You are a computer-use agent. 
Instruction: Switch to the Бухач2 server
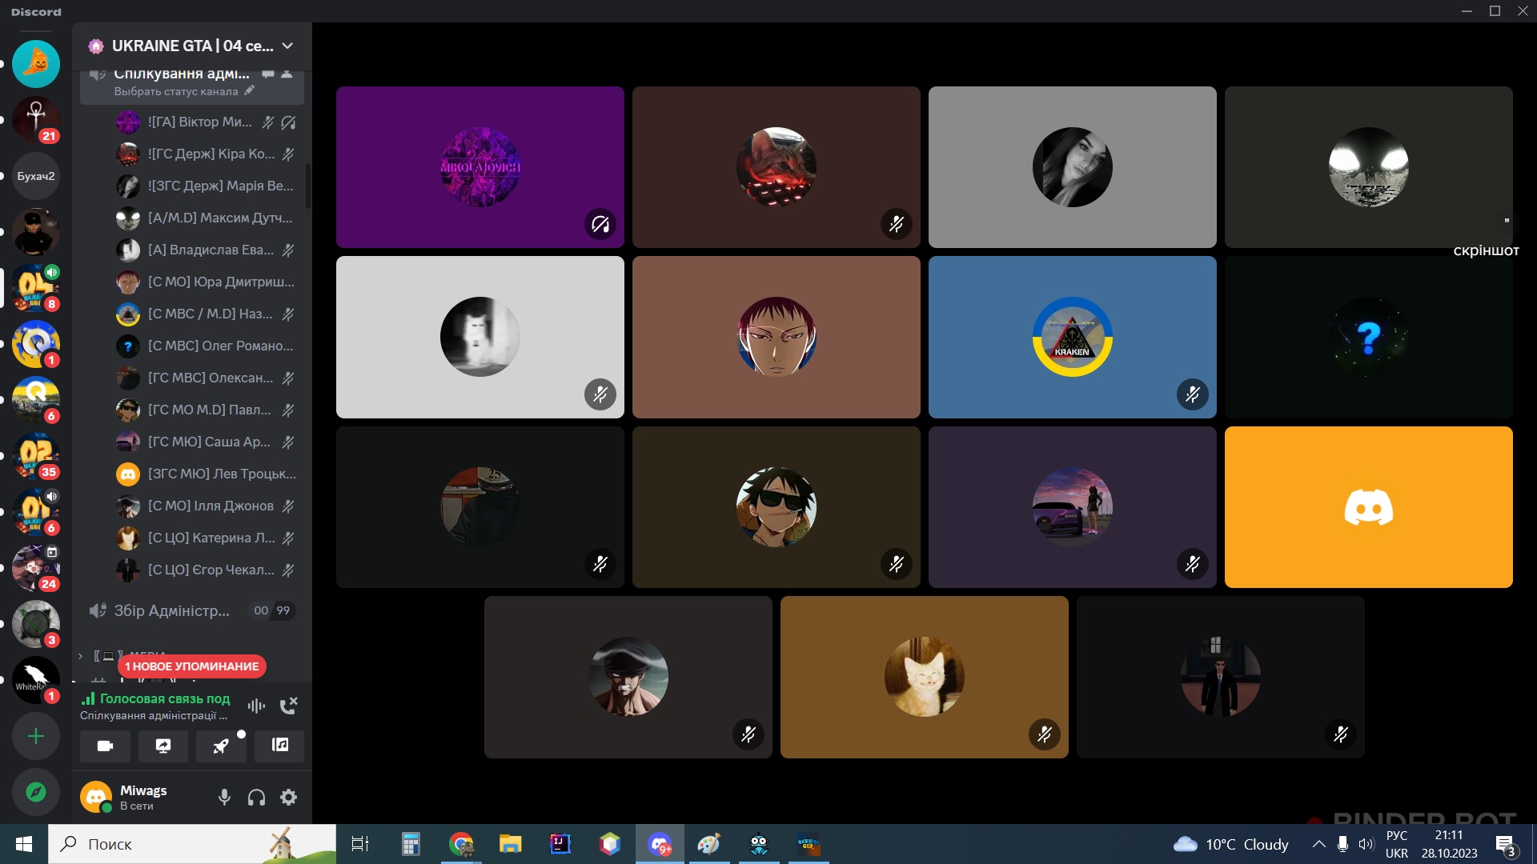(36, 176)
